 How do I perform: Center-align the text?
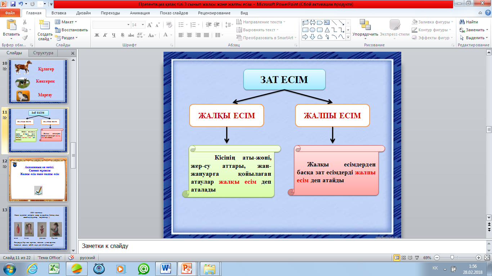click(189, 35)
